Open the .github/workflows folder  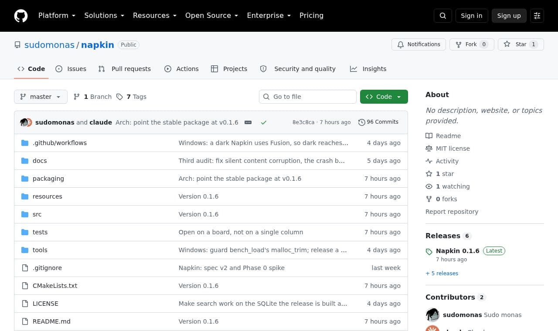[60, 143]
